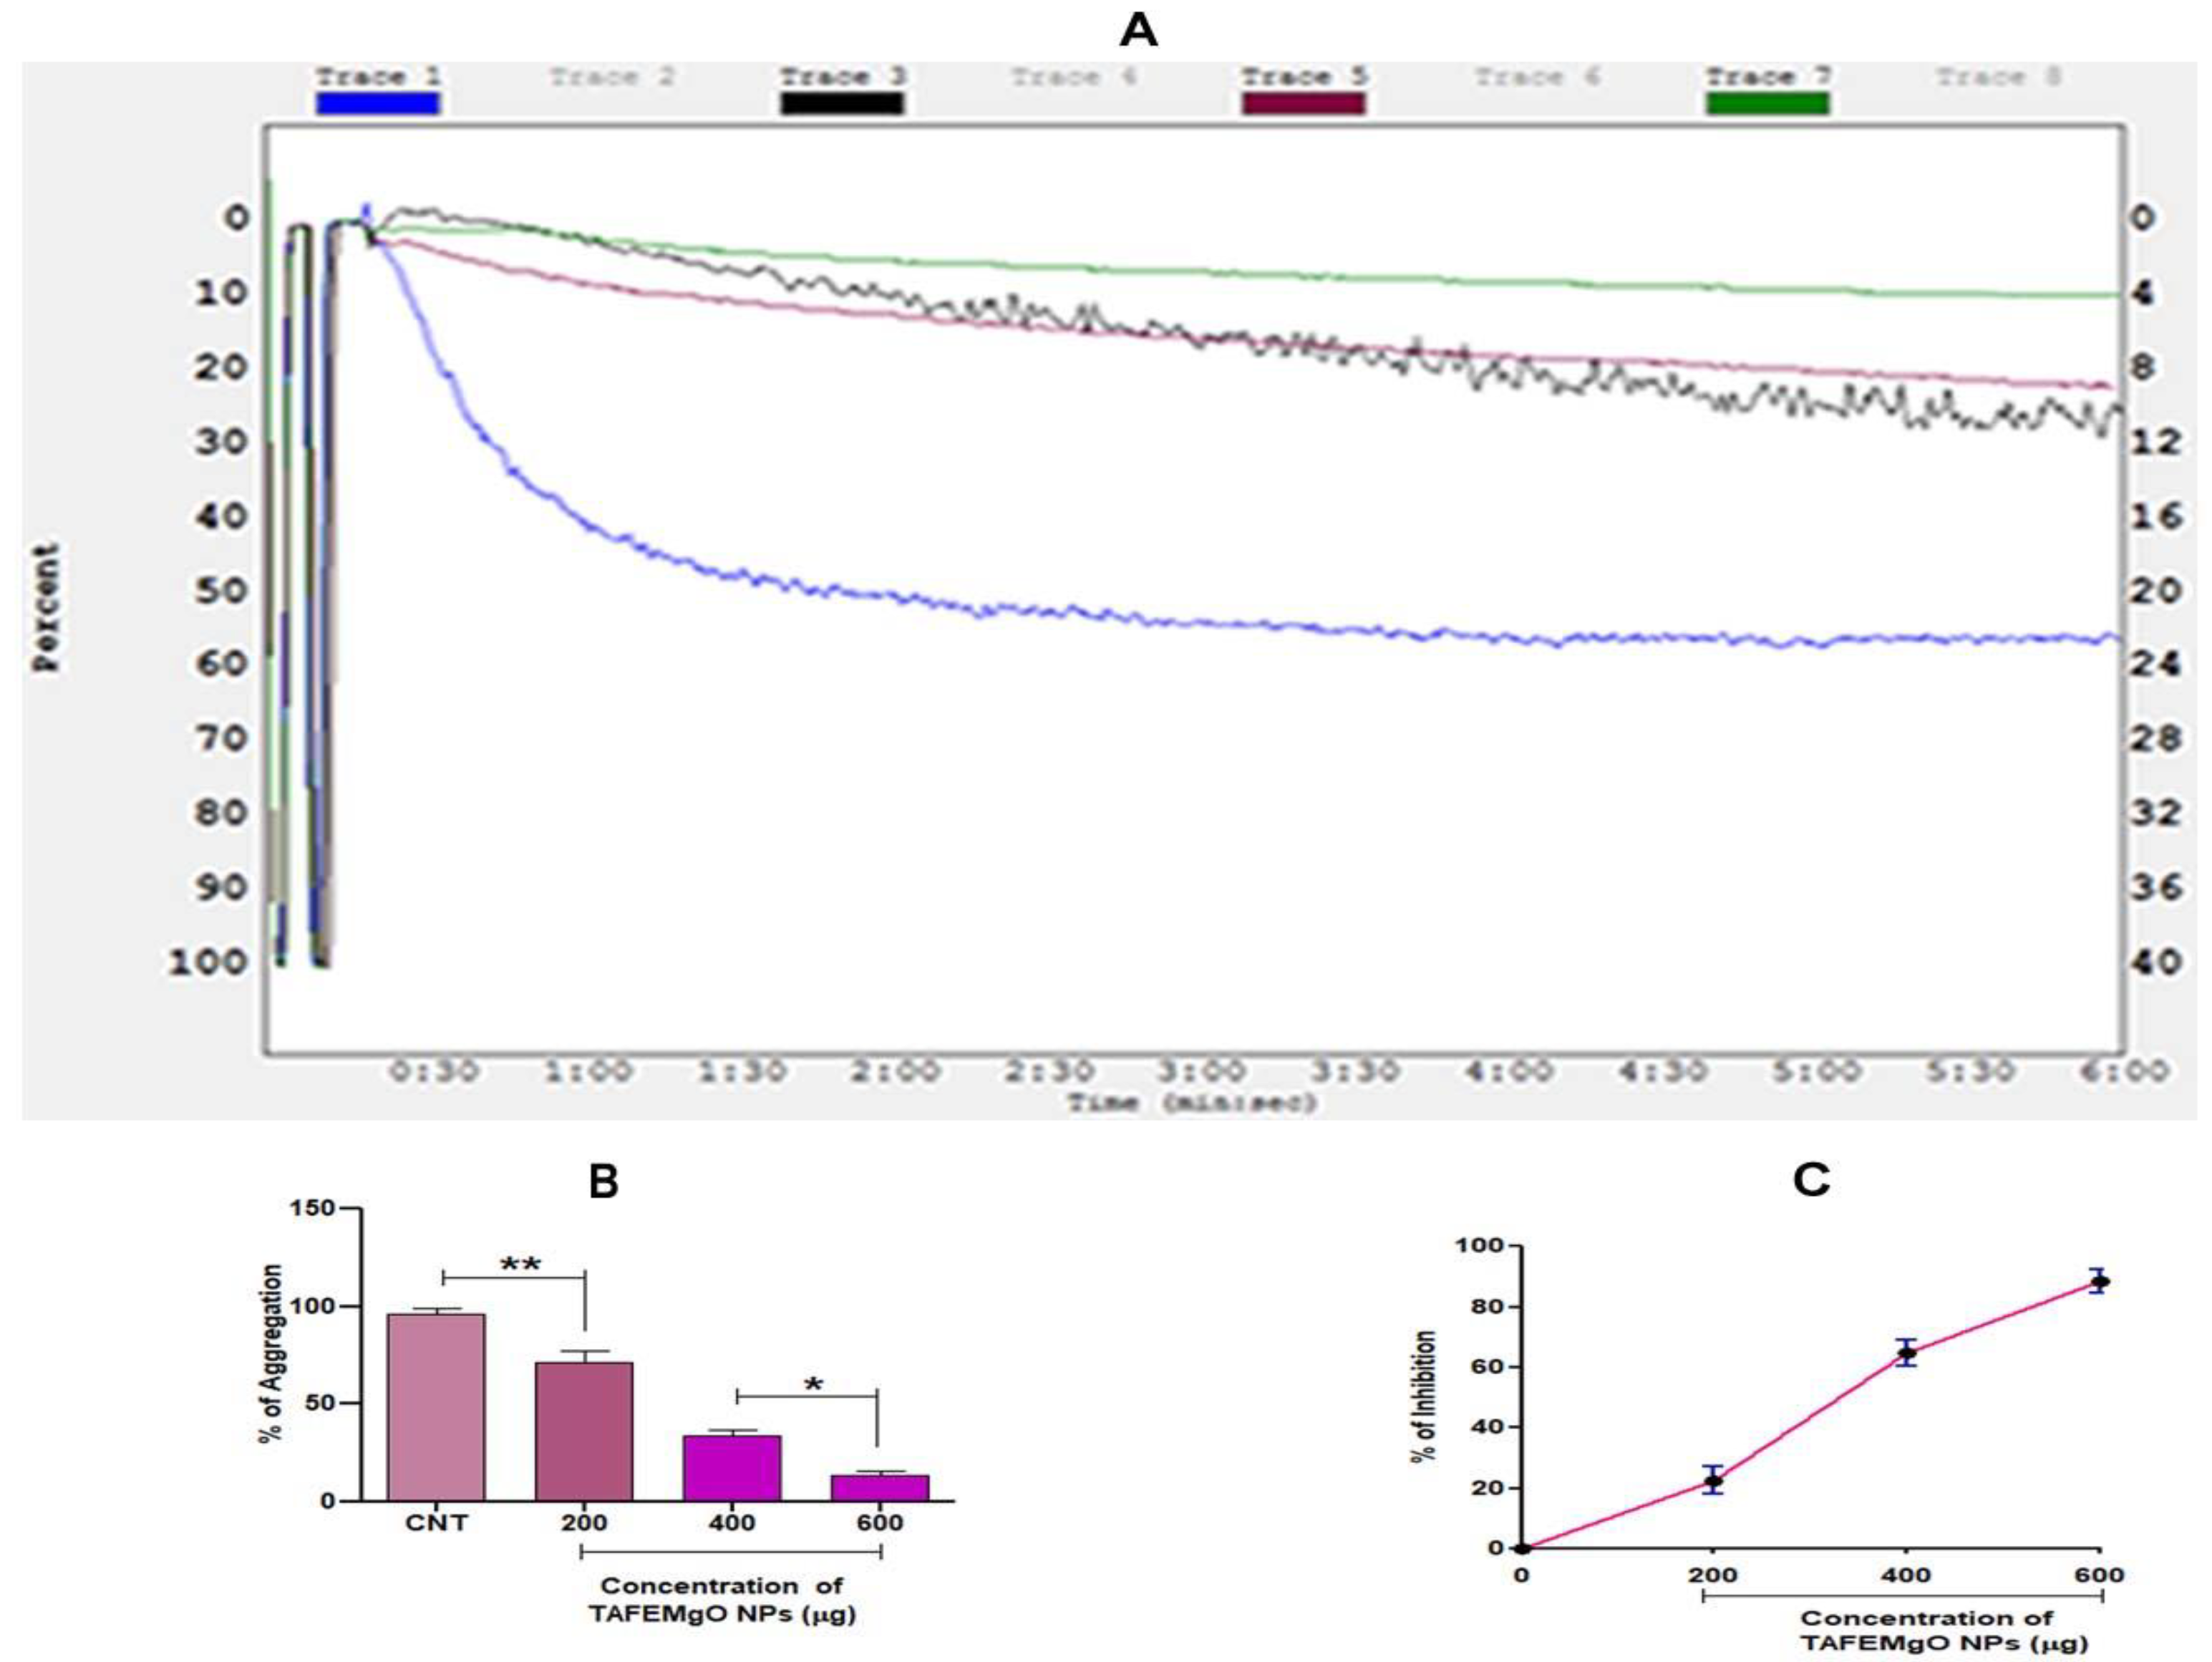Click the Percent axis label
Viewport: 2212px width, 1662px height.
pos(46,607)
